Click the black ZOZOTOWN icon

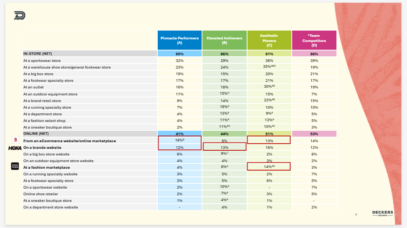point(15,166)
